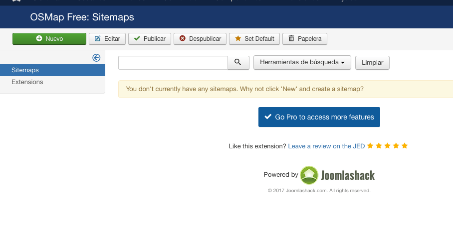The height and width of the screenshot is (226, 453).
Task: Click the magnifier search button
Action: (x=238, y=63)
